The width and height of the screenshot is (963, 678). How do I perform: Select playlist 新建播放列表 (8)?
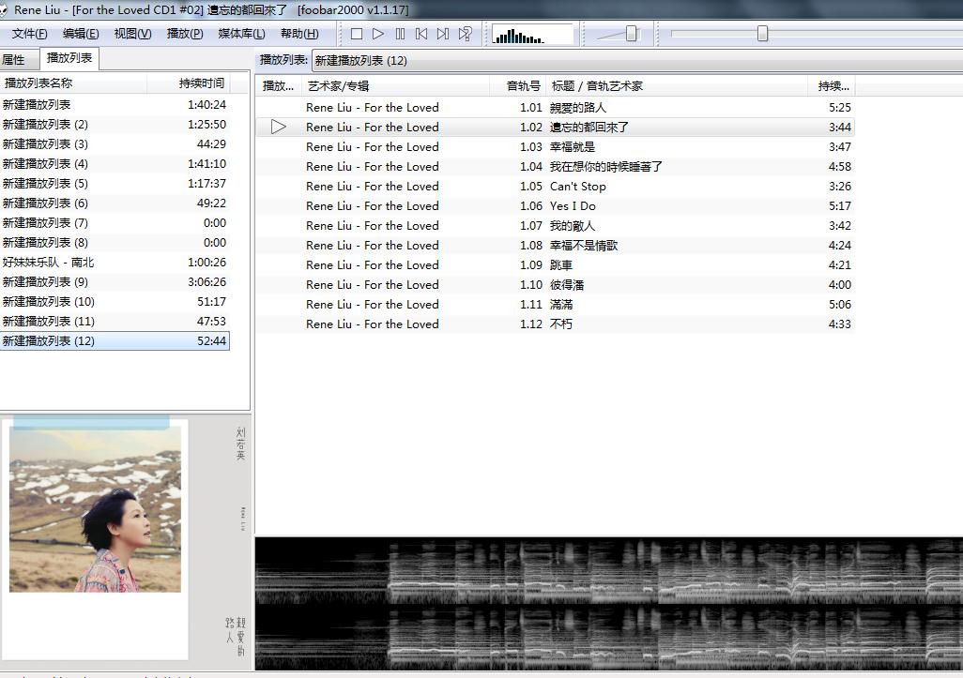point(115,242)
